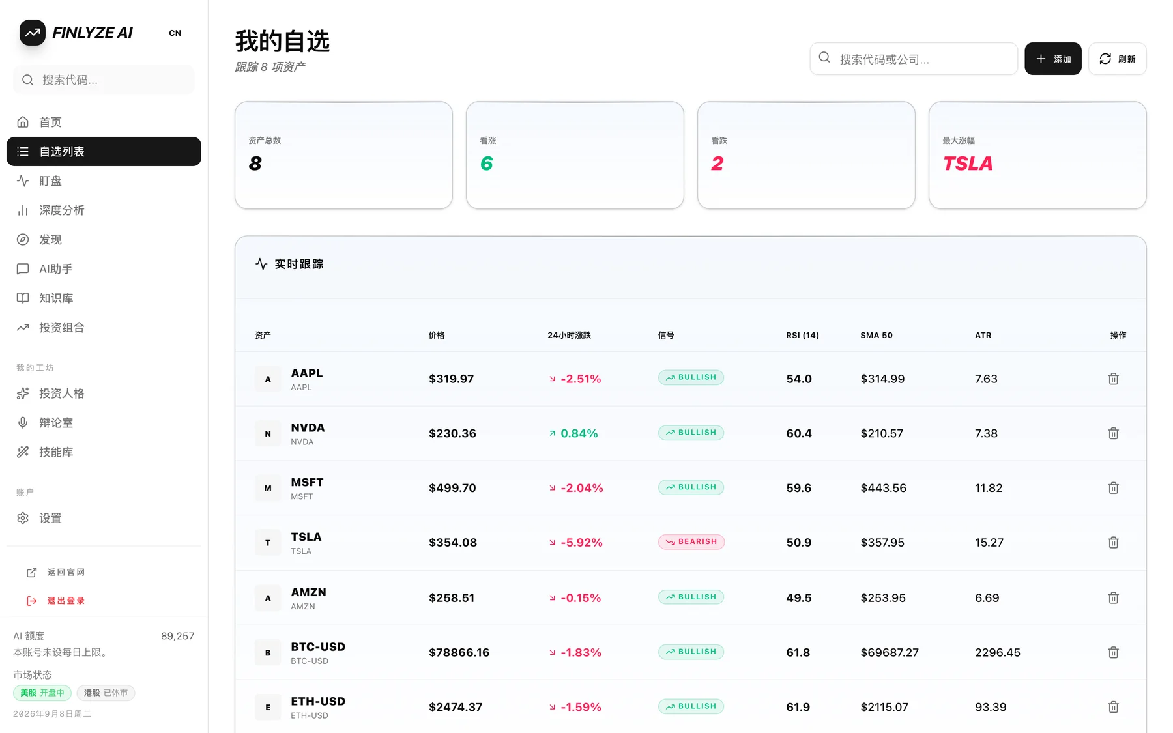
Task: Click the TSLA -5.92% change value
Action: pyautogui.click(x=581, y=542)
